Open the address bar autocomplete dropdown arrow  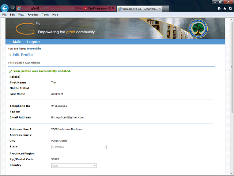tap(81, 8)
